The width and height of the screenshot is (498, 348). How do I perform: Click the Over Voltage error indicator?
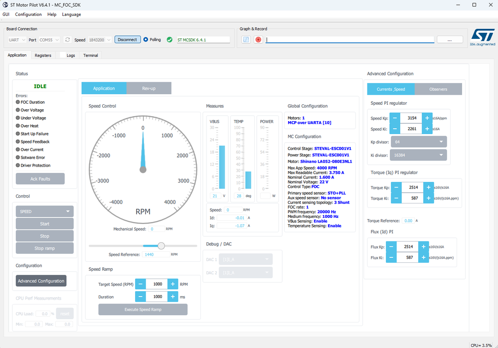click(x=18, y=110)
